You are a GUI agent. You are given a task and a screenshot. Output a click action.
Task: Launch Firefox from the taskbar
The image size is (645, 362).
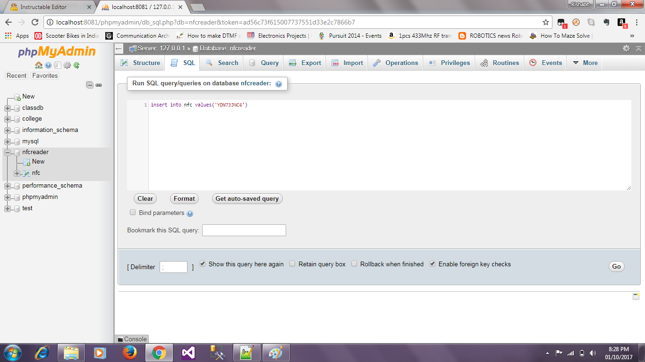point(129,353)
